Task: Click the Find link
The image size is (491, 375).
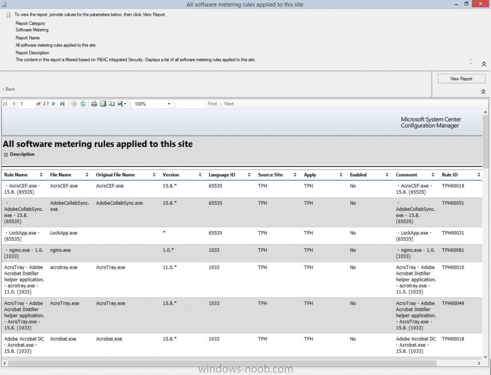Action: [212, 104]
